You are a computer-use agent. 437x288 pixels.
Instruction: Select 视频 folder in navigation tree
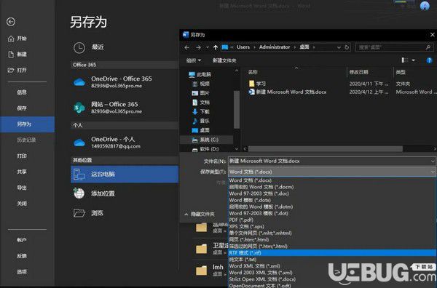coord(201,84)
